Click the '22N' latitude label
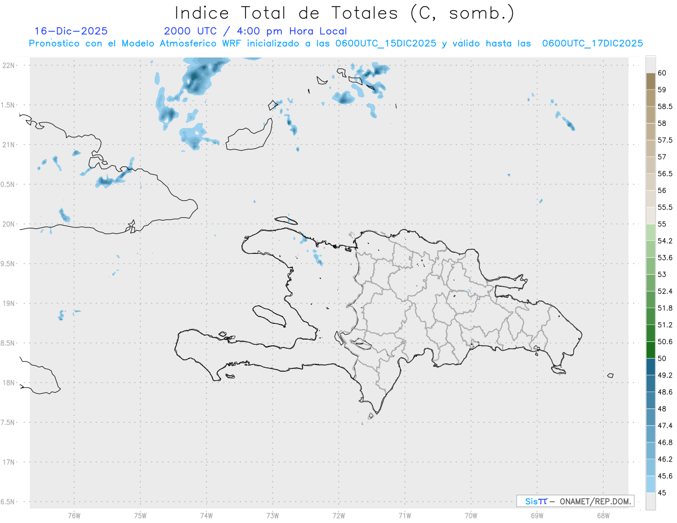Viewport: 677px width, 523px height. [9, 65]
